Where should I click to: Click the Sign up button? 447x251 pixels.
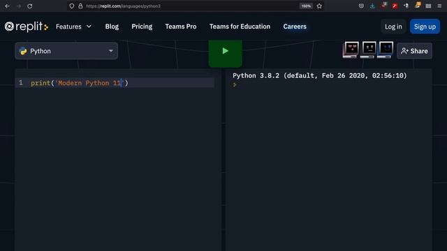click(425, 26)
